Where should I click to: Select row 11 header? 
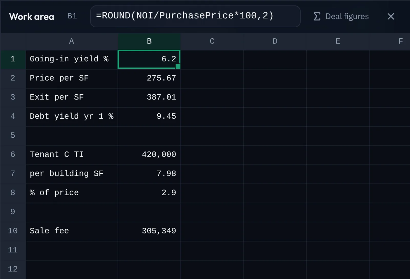[x=13, y=250]
